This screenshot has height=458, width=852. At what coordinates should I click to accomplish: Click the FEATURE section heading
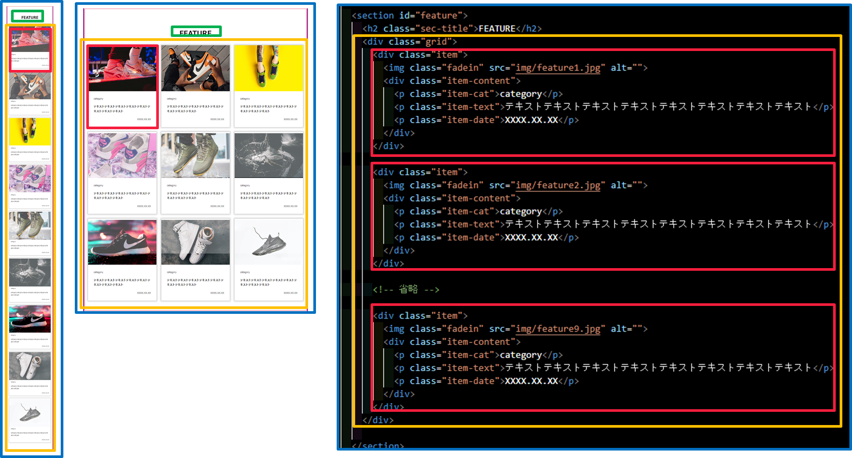point(196,31)
